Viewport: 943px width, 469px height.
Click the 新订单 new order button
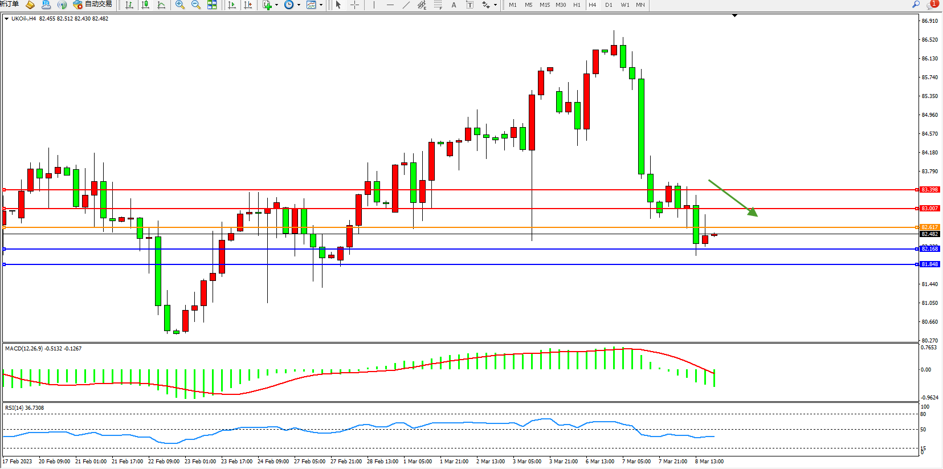(x=9, y=5)
